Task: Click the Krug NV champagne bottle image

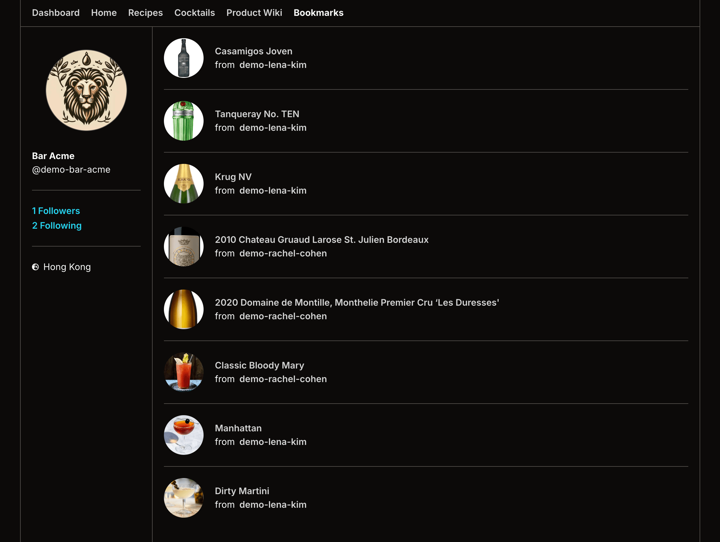Action: [183, 183]
